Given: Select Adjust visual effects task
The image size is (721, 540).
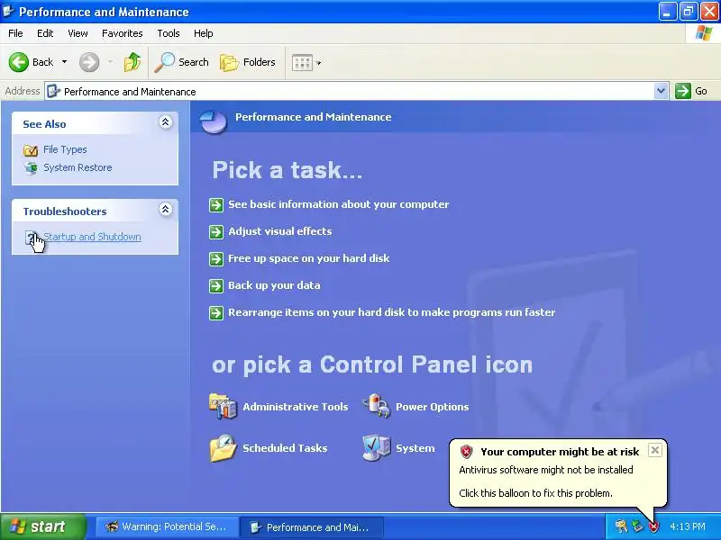Looking at the screenshot, I should (x=280, y=231).
